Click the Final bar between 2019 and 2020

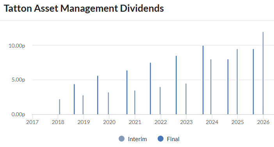click(x=98, y=95)
